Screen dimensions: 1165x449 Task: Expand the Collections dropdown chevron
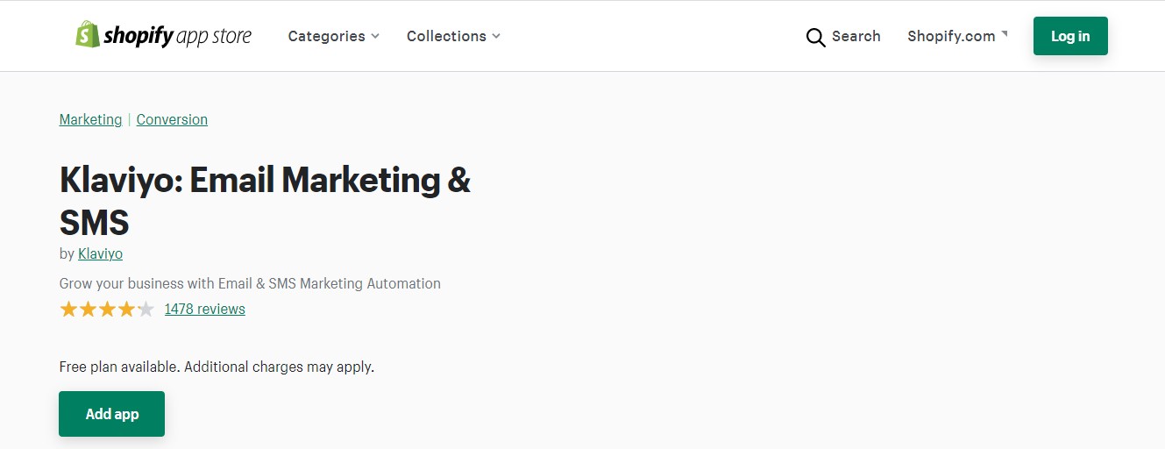(x=496, y=36)
